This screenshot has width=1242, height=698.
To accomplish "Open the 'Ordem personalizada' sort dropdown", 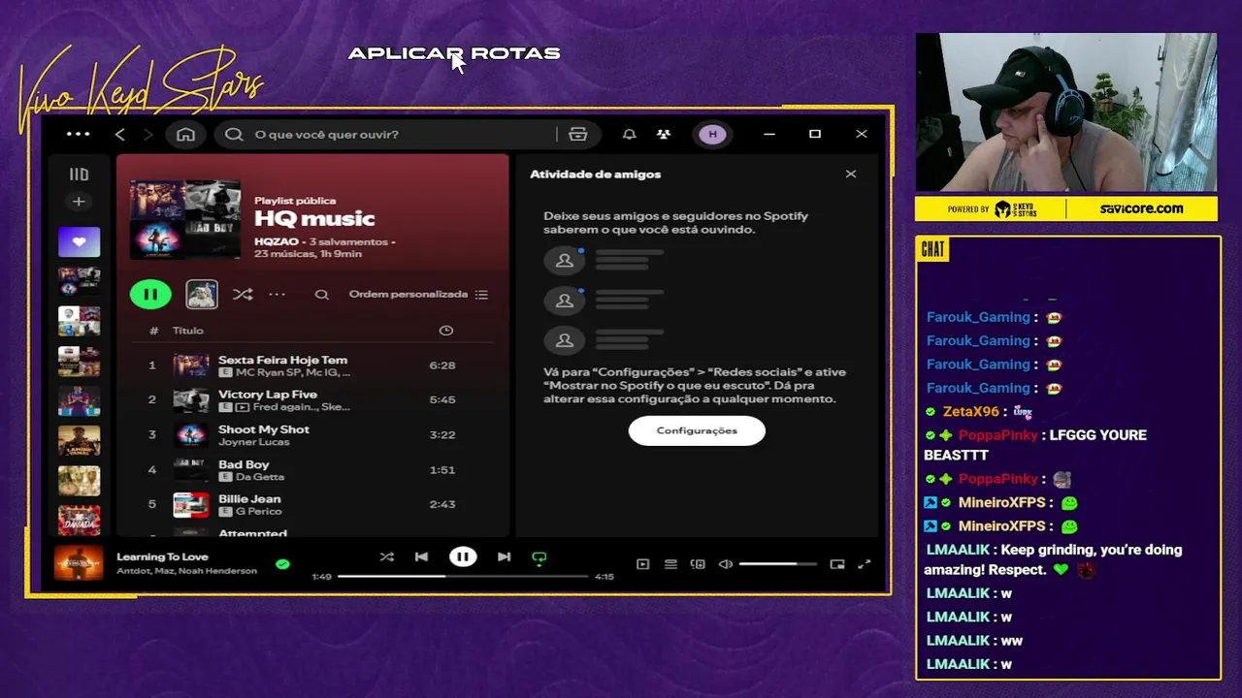I will tap(418, 295).
